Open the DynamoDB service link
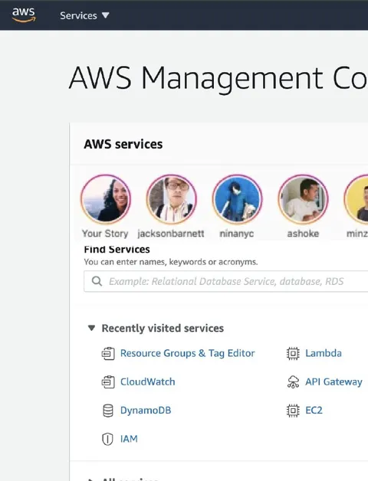The height and width of the screenshot is (481, 368). 146,410
